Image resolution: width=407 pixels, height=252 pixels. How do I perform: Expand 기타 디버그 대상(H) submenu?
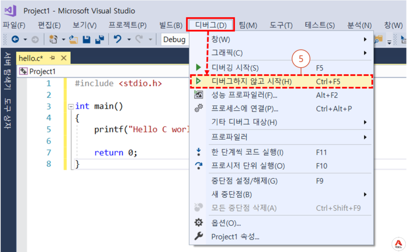pos(281,122)
